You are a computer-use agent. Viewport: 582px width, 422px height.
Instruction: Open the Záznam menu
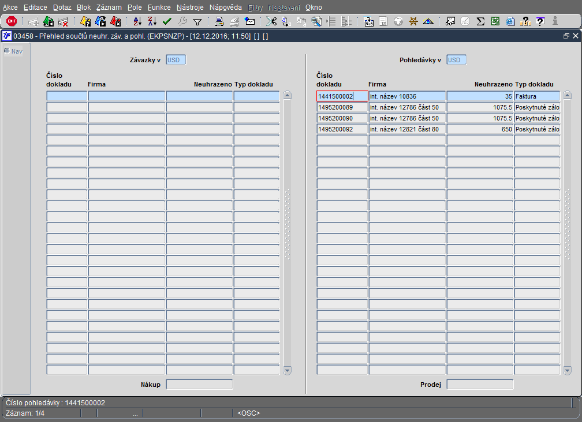click(109, 7)
